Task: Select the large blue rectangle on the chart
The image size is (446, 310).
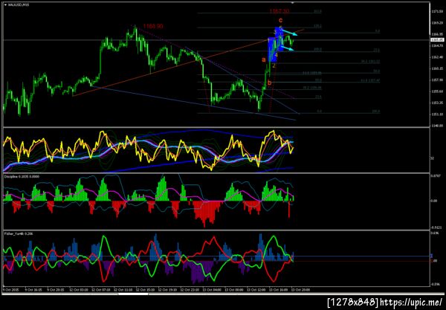Action: [272, 51]
